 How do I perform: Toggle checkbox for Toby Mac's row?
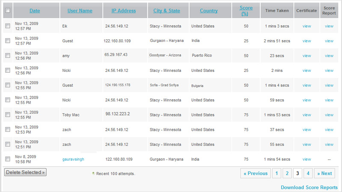[x=7, y=115]
